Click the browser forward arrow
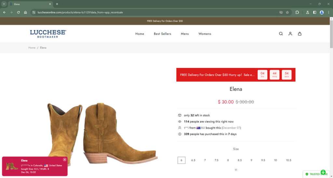This screenshot has width=333, height=178. coord(11,12)
